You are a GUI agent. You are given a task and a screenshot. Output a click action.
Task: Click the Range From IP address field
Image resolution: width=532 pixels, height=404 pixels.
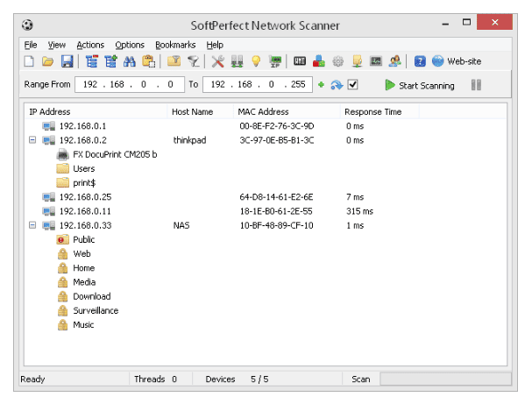(130, 84)
